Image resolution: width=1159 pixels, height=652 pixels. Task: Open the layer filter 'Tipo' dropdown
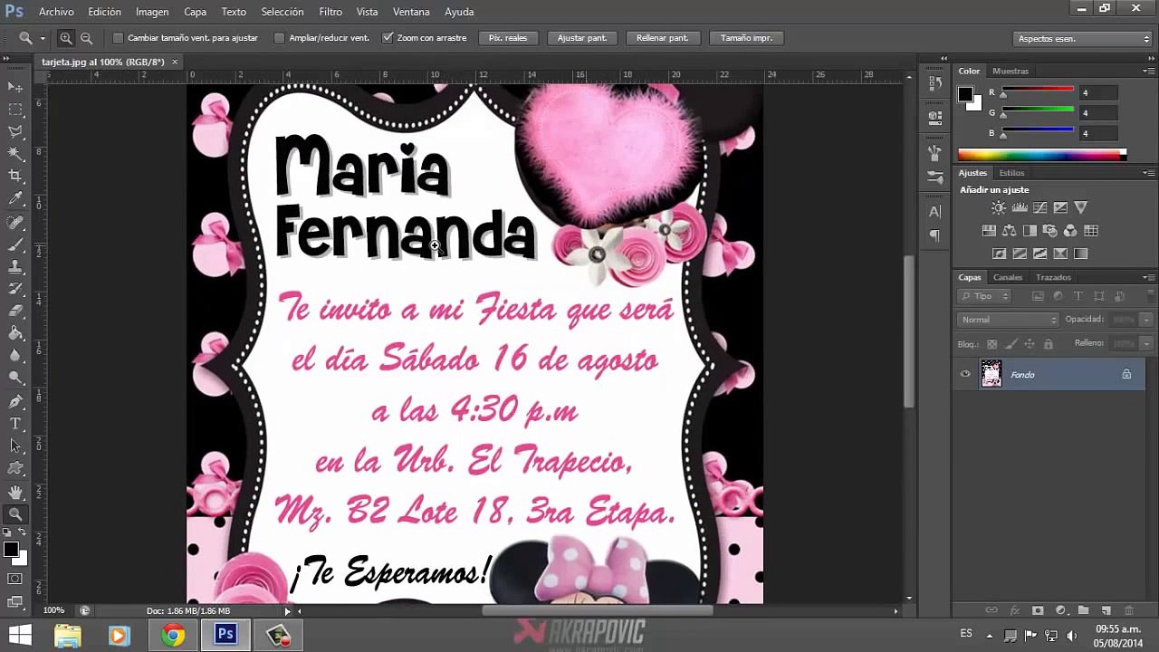pos(985,296)
